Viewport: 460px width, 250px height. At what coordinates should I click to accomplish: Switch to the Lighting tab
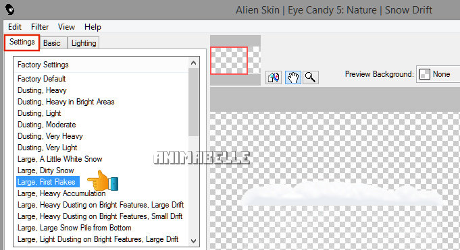coord(84,43)
